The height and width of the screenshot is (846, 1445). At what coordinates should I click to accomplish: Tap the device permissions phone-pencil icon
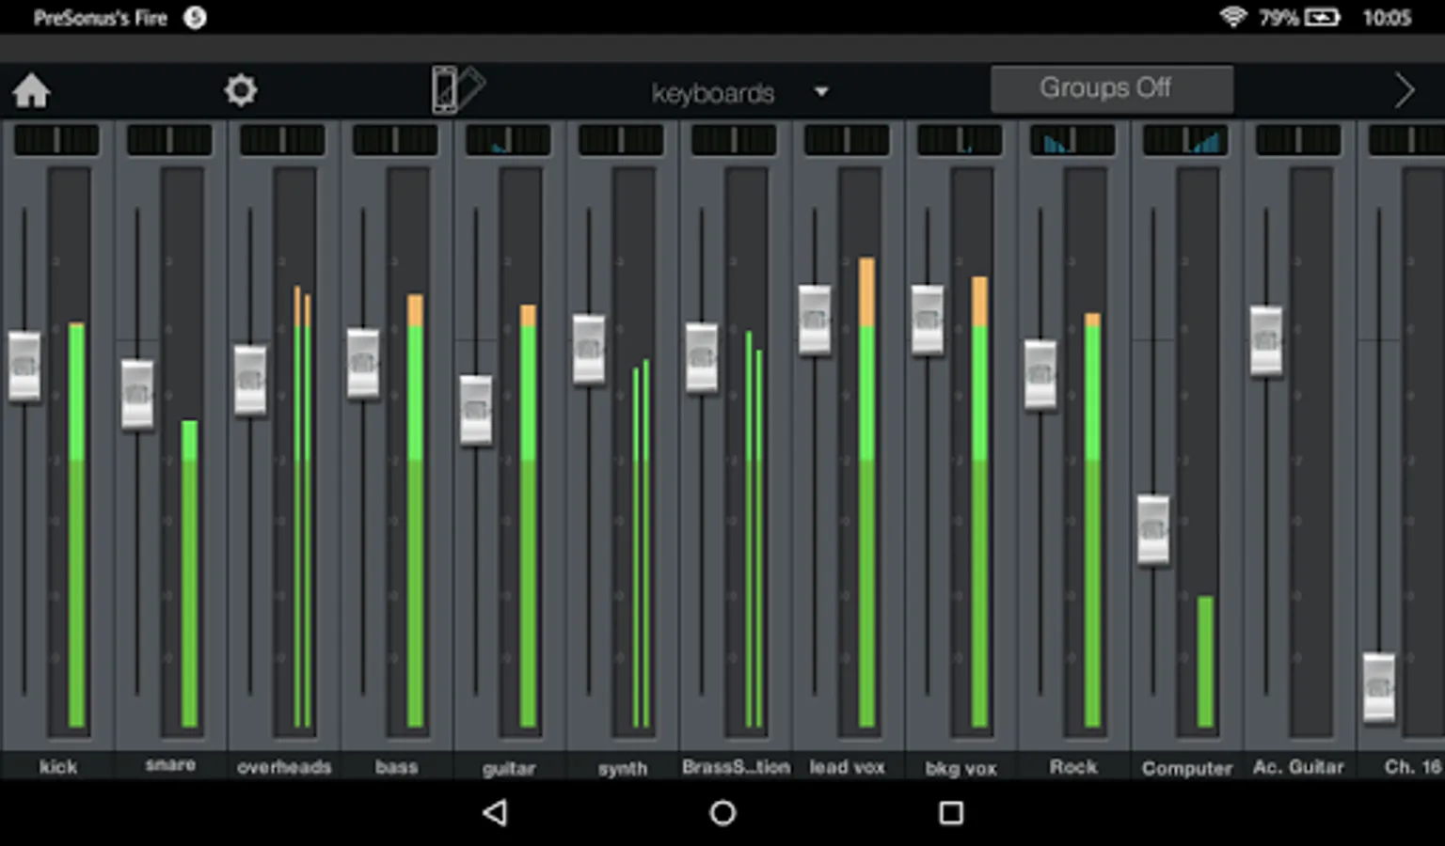pos(457,90)
